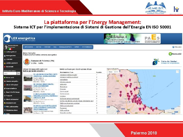Click the Home gestione house icon

[5, 56]
